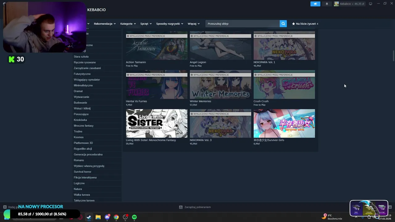Viewport: 395px width, 222px height.
Task: Click the wishlist star icon
Action: click(293, 24)
